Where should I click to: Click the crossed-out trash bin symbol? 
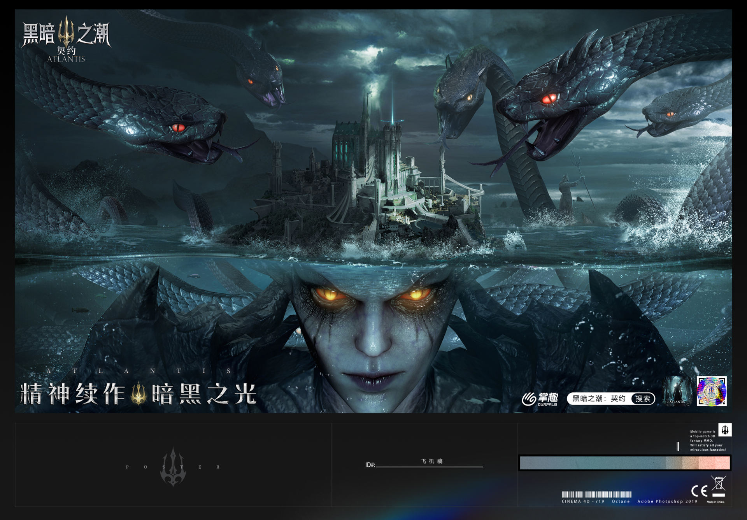[719, 483]
